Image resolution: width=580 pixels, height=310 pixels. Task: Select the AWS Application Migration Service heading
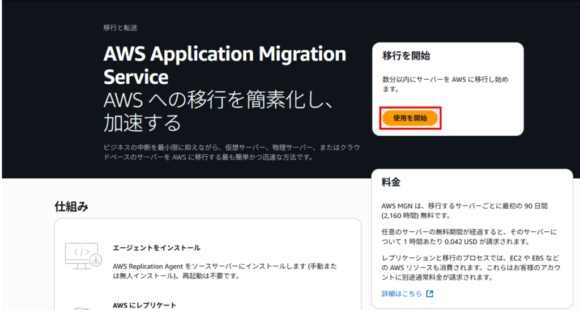pyautogui.click(x=224, y=66)
